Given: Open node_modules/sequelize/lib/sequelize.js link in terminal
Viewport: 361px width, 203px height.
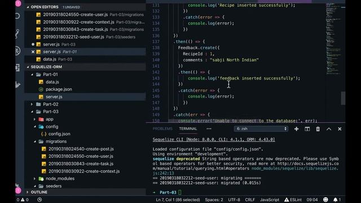Looking at the screenshot, I should 294,169.
